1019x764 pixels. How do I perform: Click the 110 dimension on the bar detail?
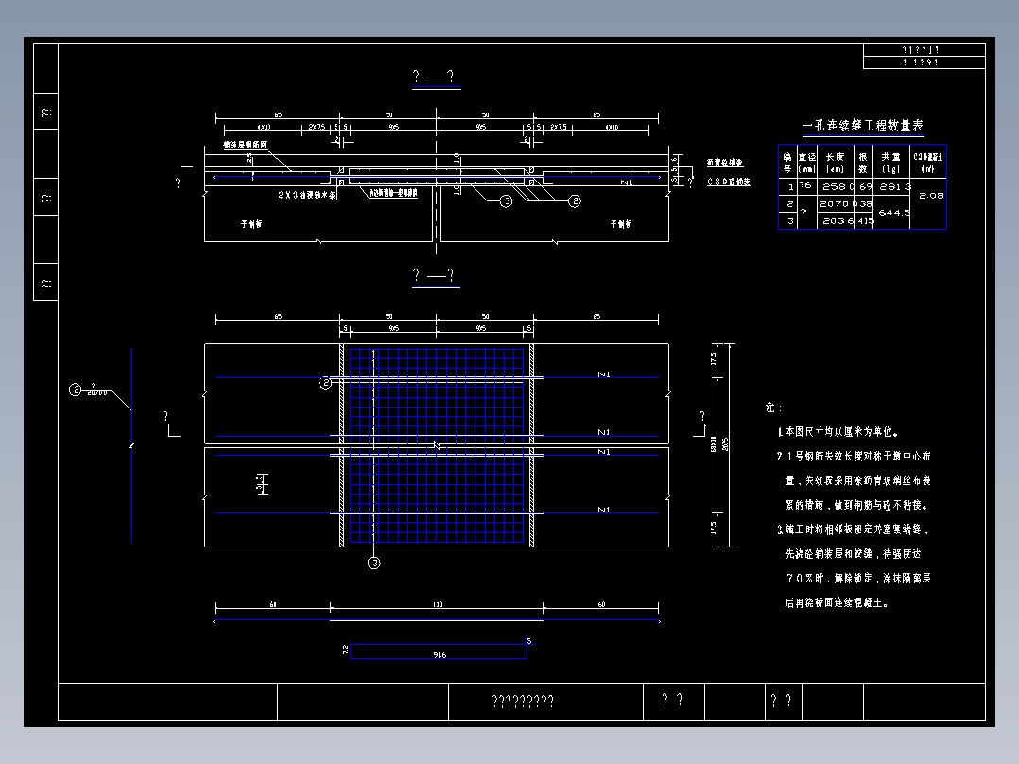point(438,605)
